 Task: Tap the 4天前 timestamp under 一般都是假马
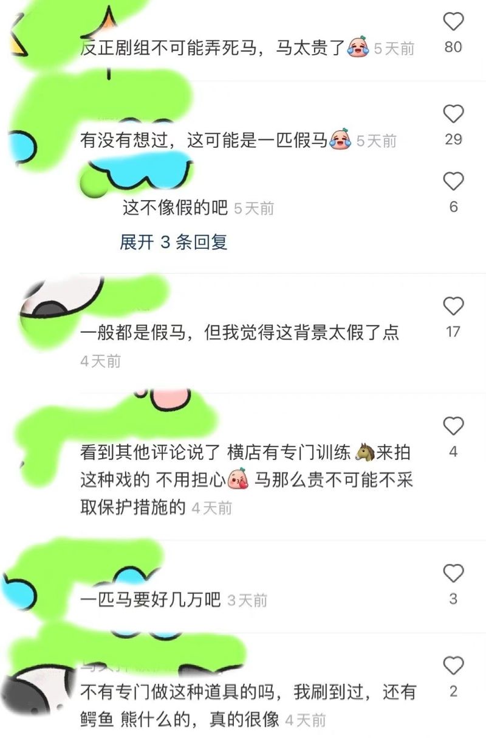[101, 361]
